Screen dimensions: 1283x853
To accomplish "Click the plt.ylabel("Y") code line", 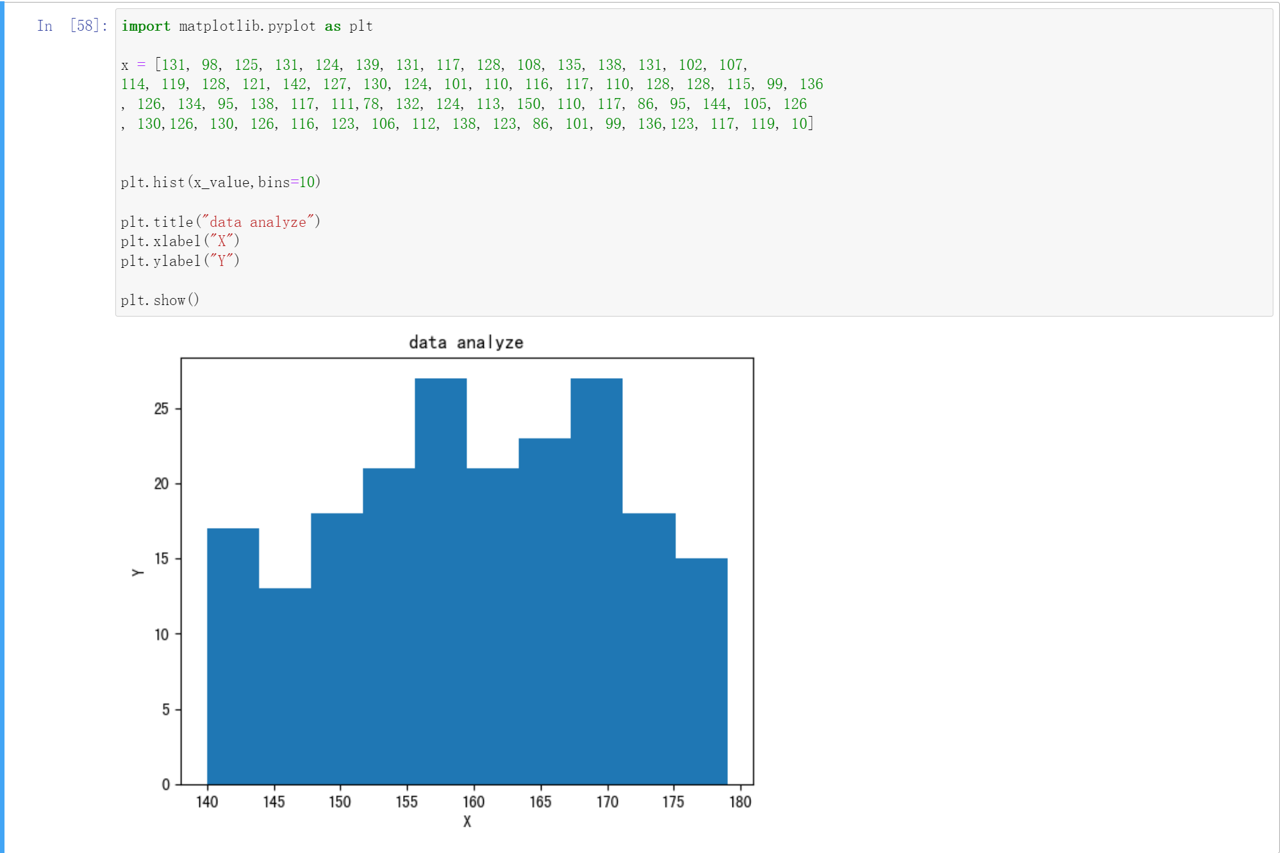I will click(x=180, y=261).
